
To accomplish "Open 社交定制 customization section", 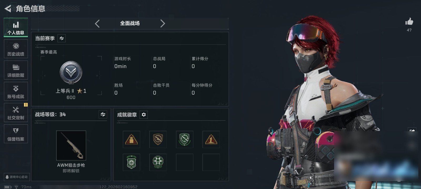I will click(16, 113).
